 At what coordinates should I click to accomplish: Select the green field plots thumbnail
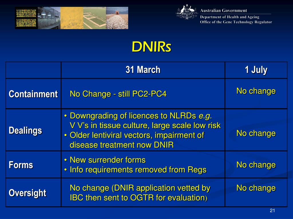[94, 18]
